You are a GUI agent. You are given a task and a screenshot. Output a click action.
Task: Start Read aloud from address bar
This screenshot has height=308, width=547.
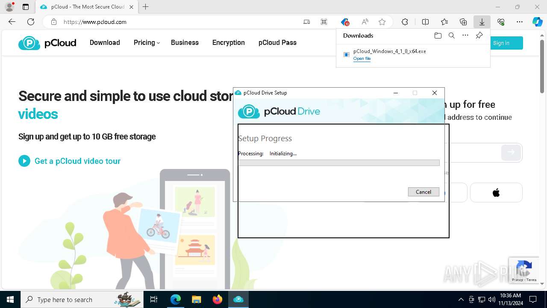coord(365,22)
